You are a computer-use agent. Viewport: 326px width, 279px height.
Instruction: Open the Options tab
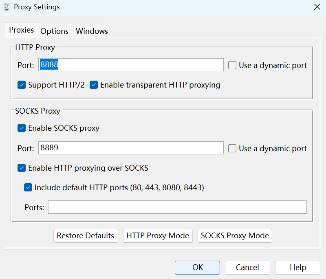pyautogui.click(x=54, y=31)
